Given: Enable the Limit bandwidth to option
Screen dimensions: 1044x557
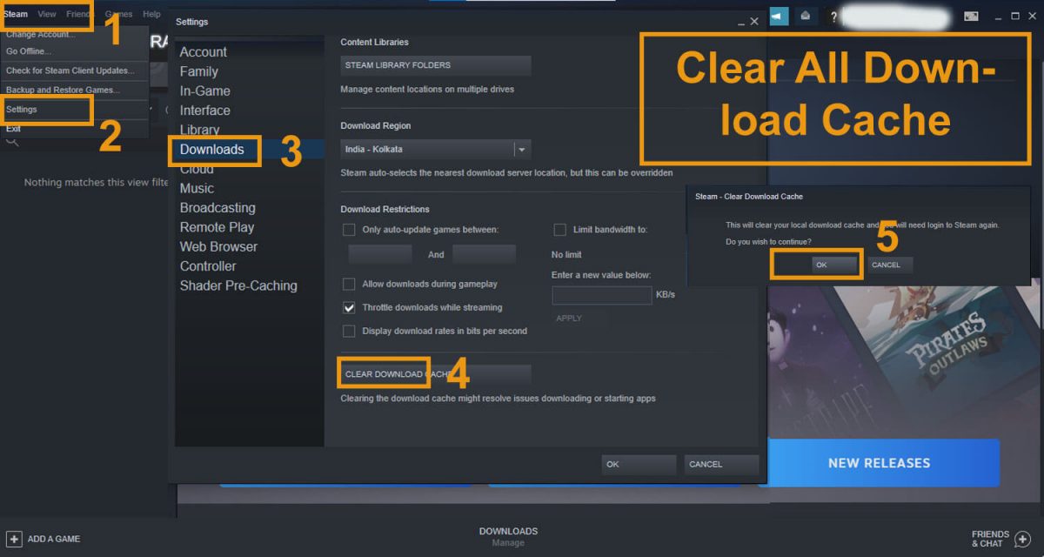Looking at the screenshot, I should [560, 229].
